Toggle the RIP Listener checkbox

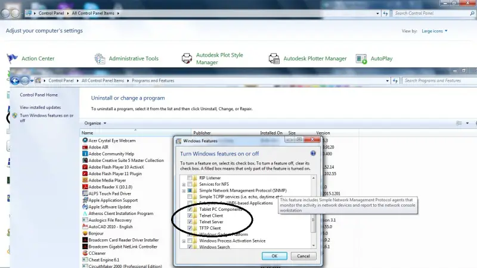click(x=190, y=177)
